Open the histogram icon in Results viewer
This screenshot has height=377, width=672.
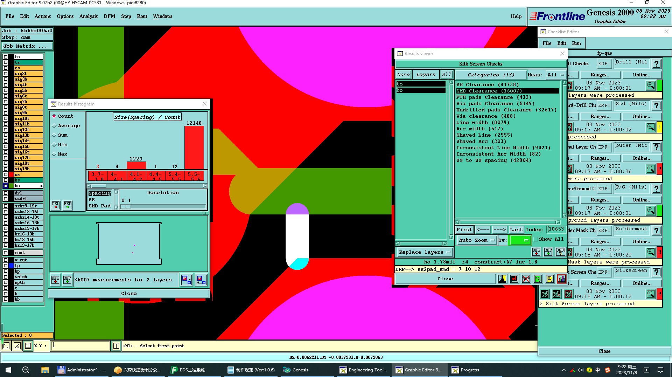561,279
